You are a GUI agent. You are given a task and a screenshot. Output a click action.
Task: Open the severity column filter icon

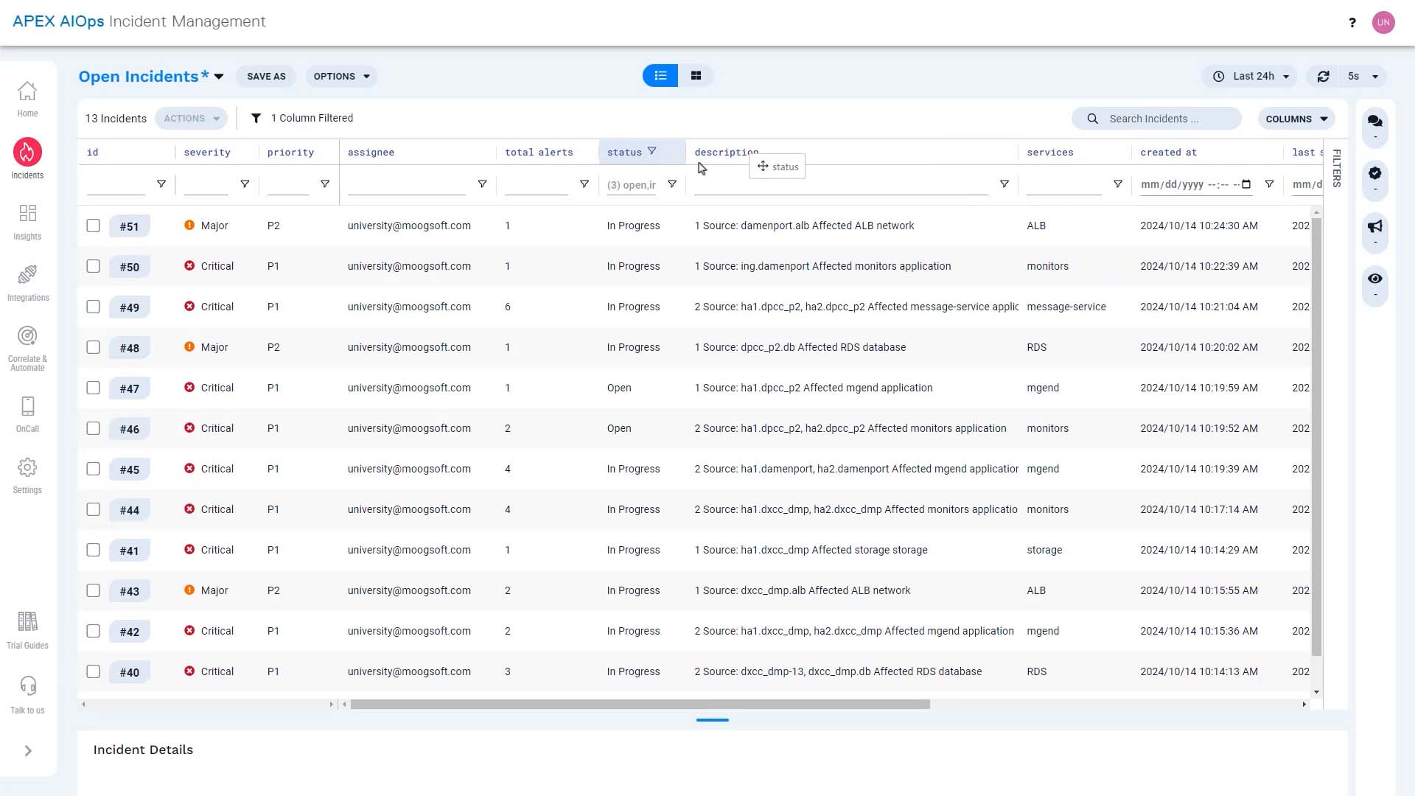coord(245,184)
